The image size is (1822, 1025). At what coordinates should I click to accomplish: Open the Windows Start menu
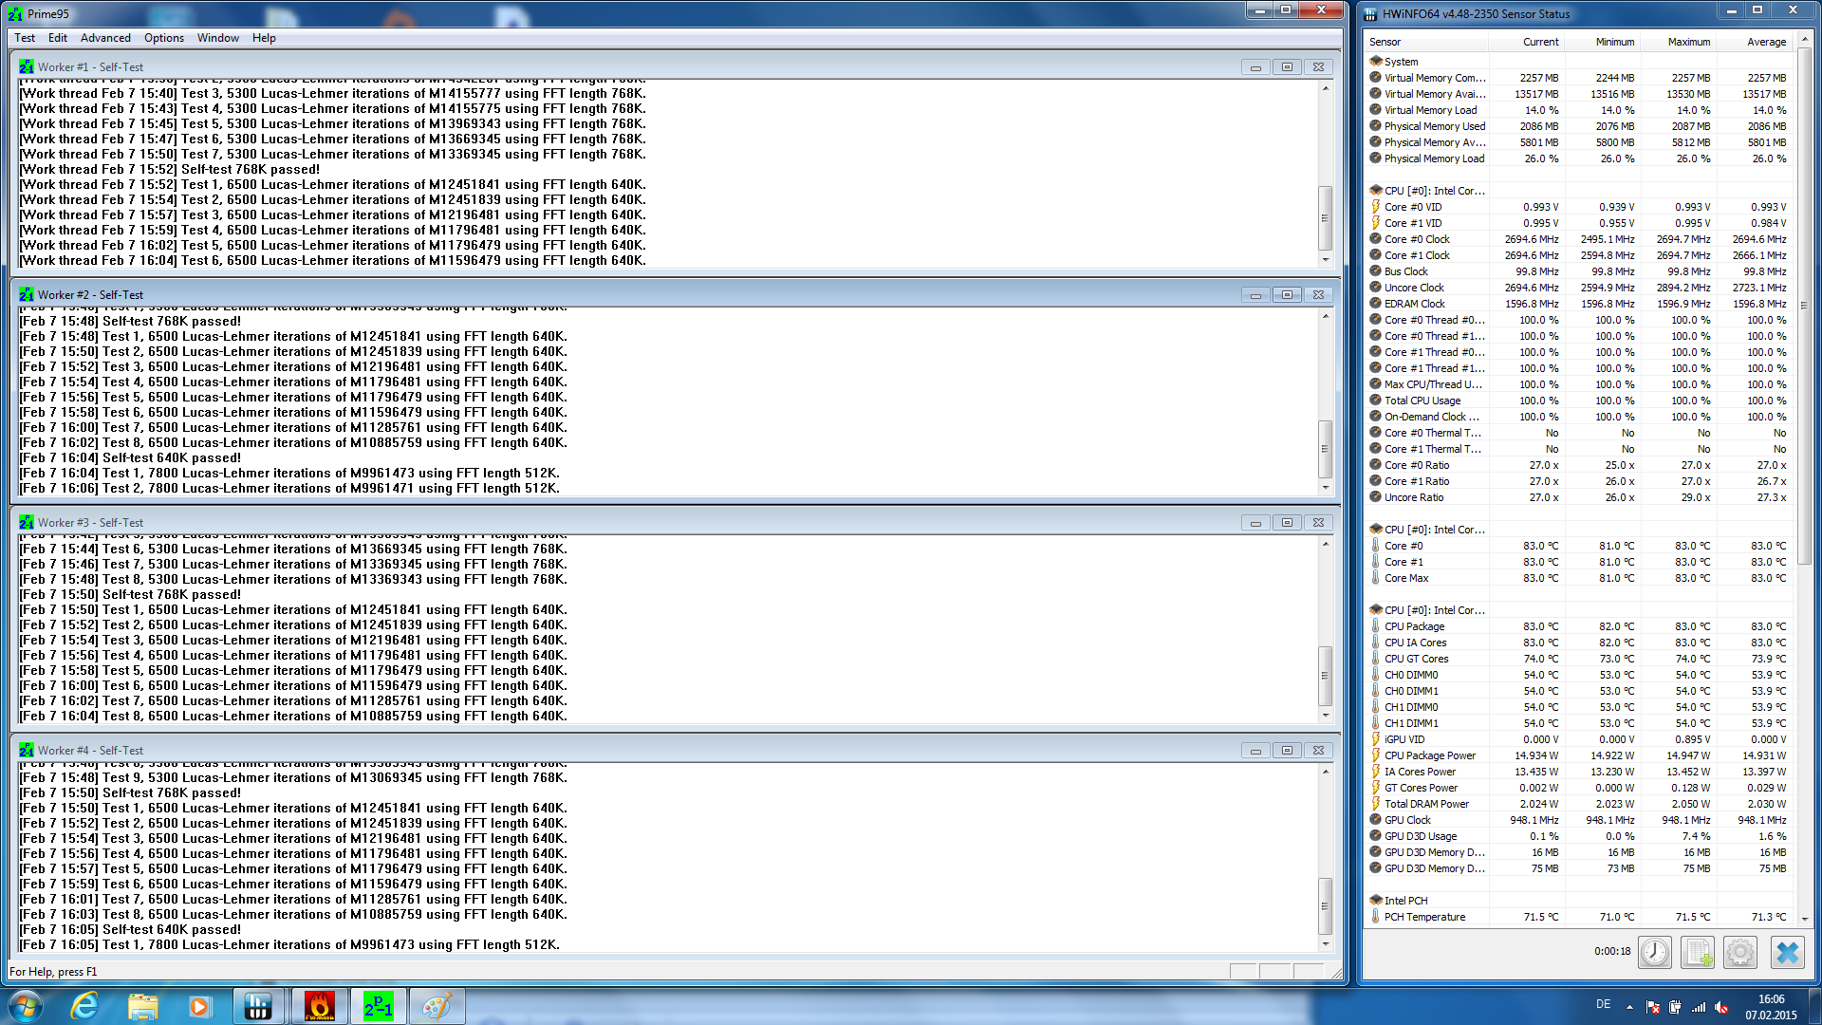pos(26,1006)
